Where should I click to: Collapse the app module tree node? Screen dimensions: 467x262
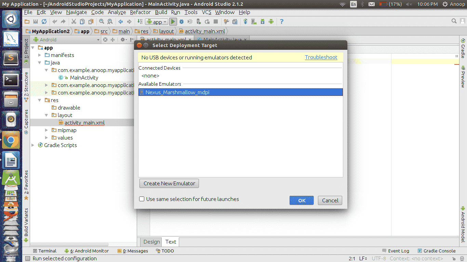33,48
